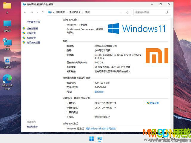Go up one level with up arrow
191x143 pixels.
(43, 12)
